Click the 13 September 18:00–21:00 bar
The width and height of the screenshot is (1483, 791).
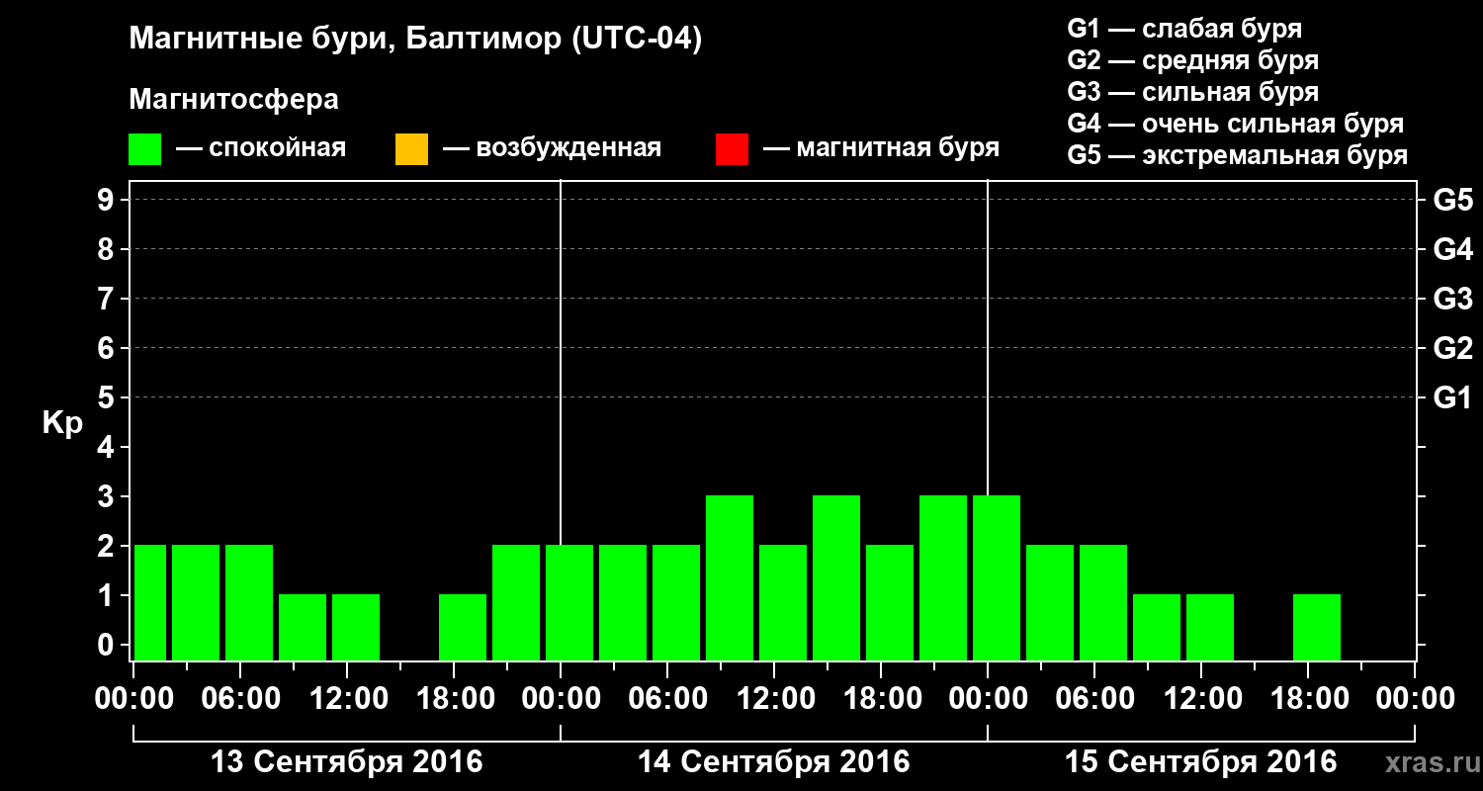tap(463, 627)
